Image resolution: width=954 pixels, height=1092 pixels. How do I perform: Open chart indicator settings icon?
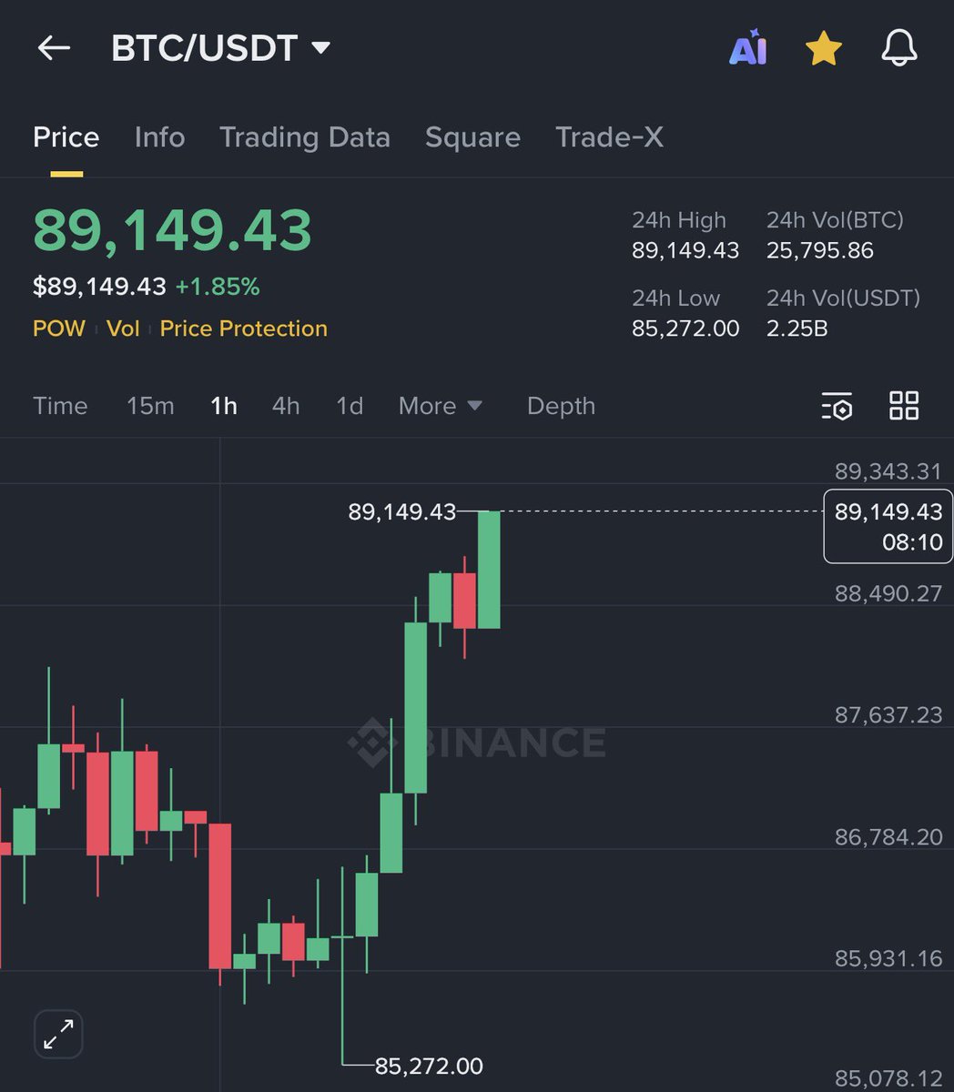[837, 406]
